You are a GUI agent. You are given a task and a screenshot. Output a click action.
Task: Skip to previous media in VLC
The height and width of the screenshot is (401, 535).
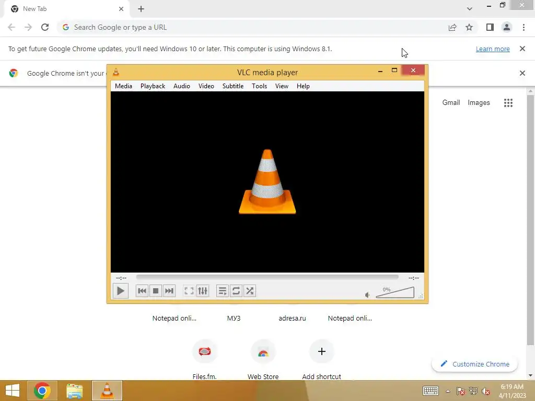click(142, 291)
